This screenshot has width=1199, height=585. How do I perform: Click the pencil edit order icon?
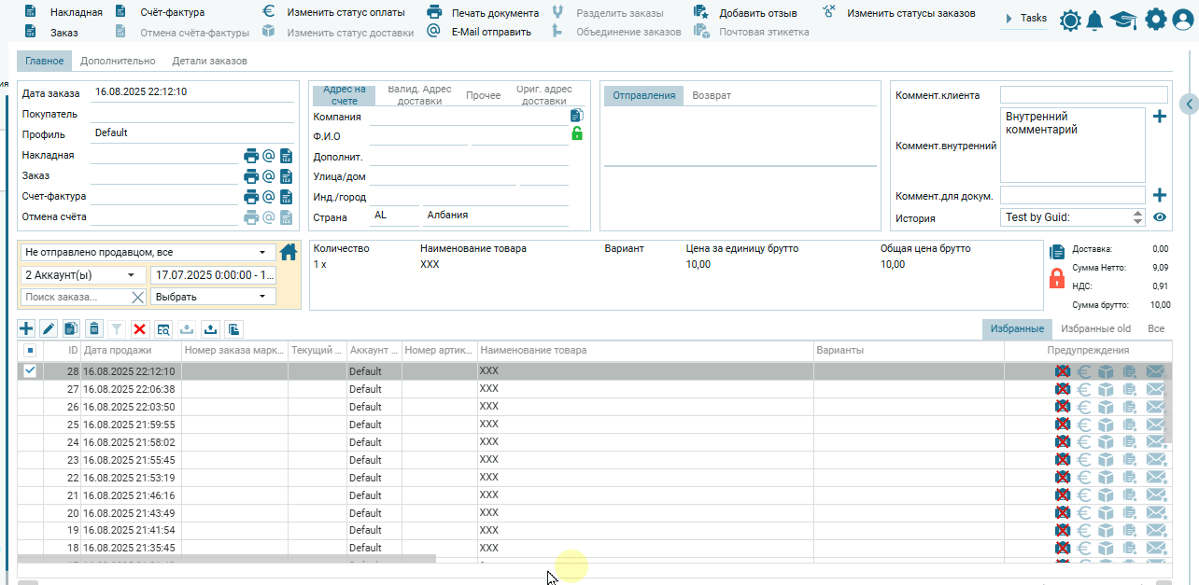tap(49, 328)
